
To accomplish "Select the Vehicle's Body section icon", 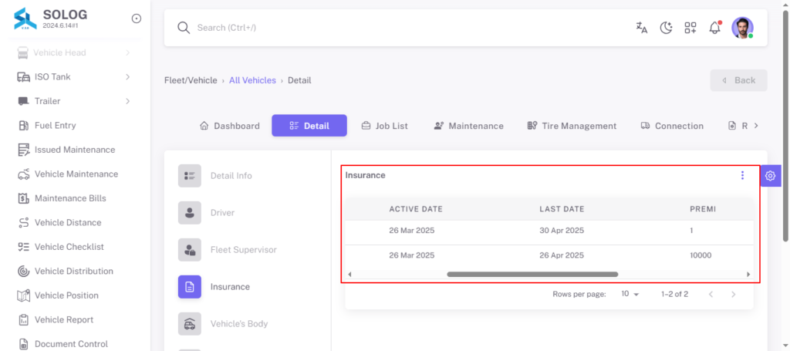I will click(x=190, y=324).
